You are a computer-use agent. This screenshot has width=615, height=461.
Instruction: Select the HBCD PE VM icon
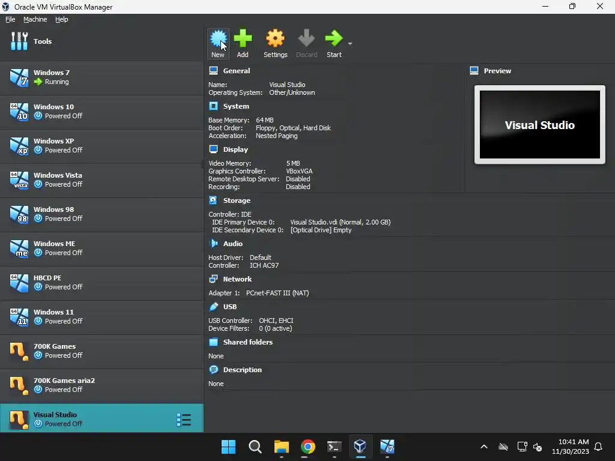click(19, 283)
